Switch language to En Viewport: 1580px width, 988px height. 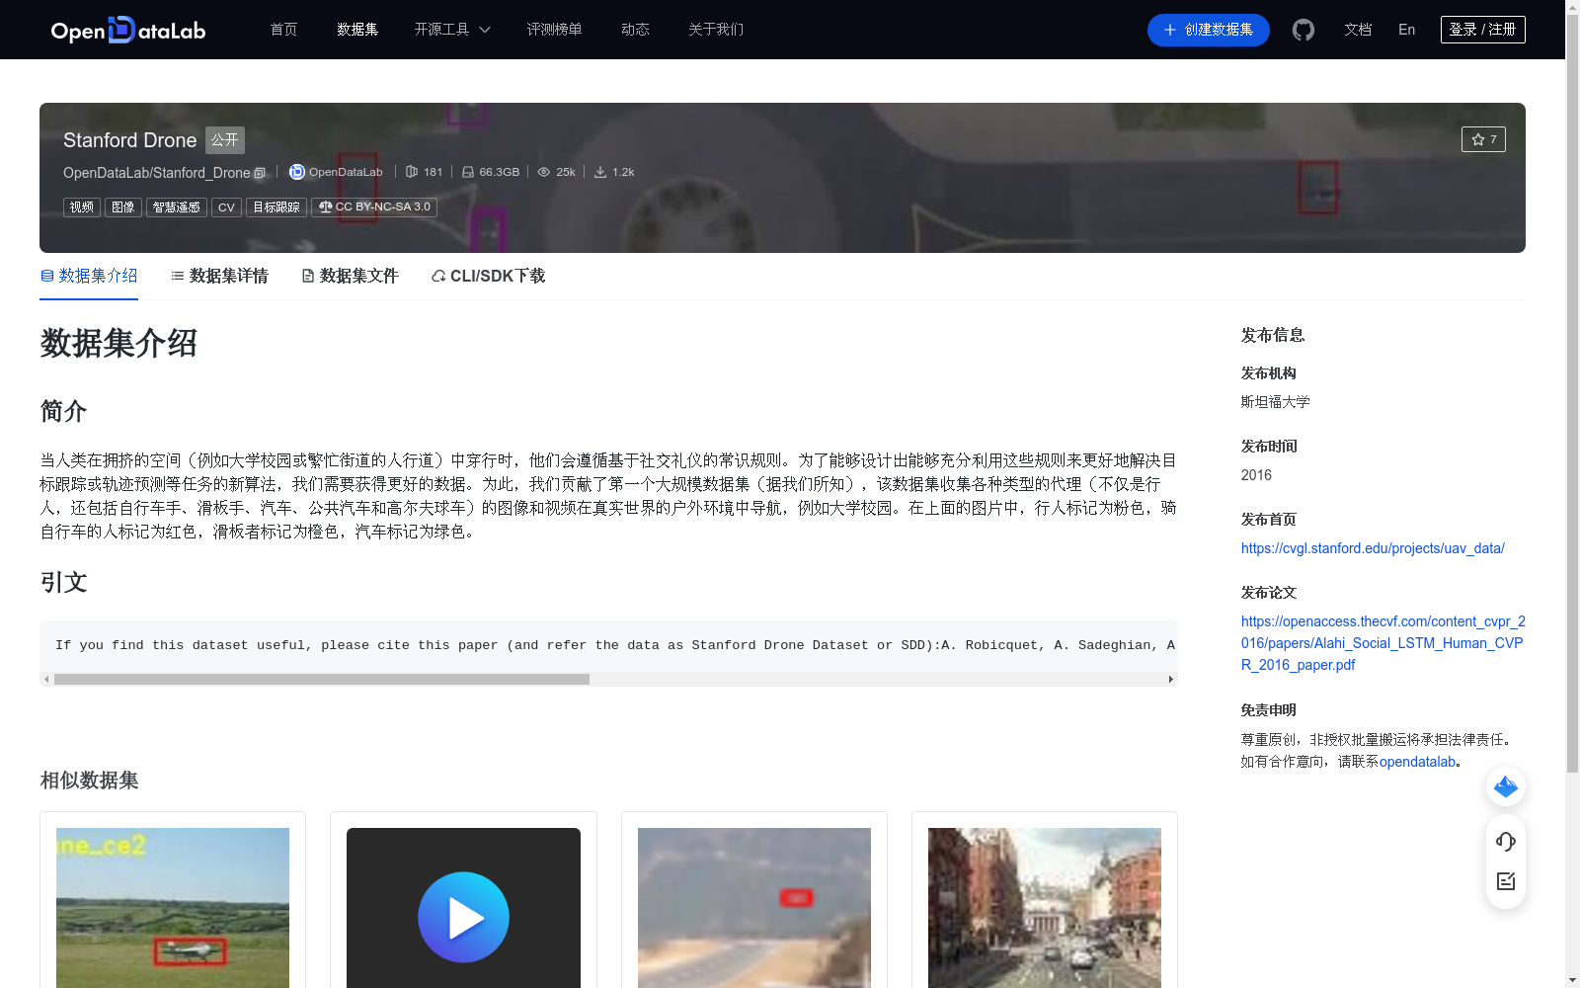[1406, 30]
